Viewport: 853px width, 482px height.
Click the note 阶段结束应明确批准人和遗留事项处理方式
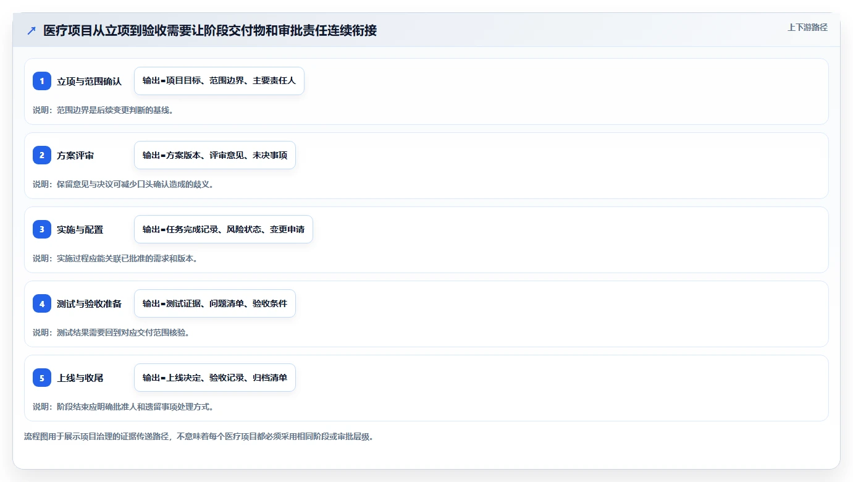124,407
